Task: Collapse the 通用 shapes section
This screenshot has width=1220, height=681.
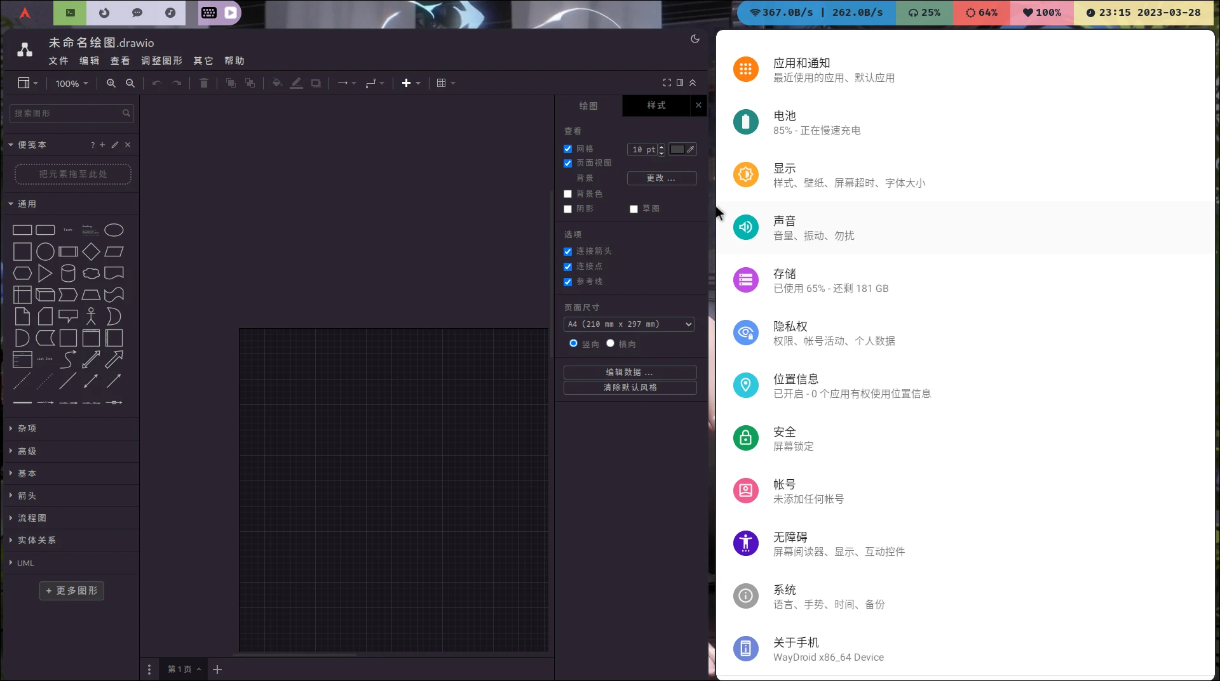Action: pyautogui.click(x=27, y=204)
